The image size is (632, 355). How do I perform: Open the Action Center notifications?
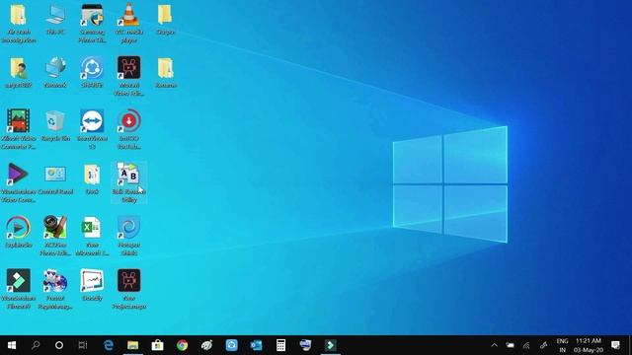pos(615,345)
